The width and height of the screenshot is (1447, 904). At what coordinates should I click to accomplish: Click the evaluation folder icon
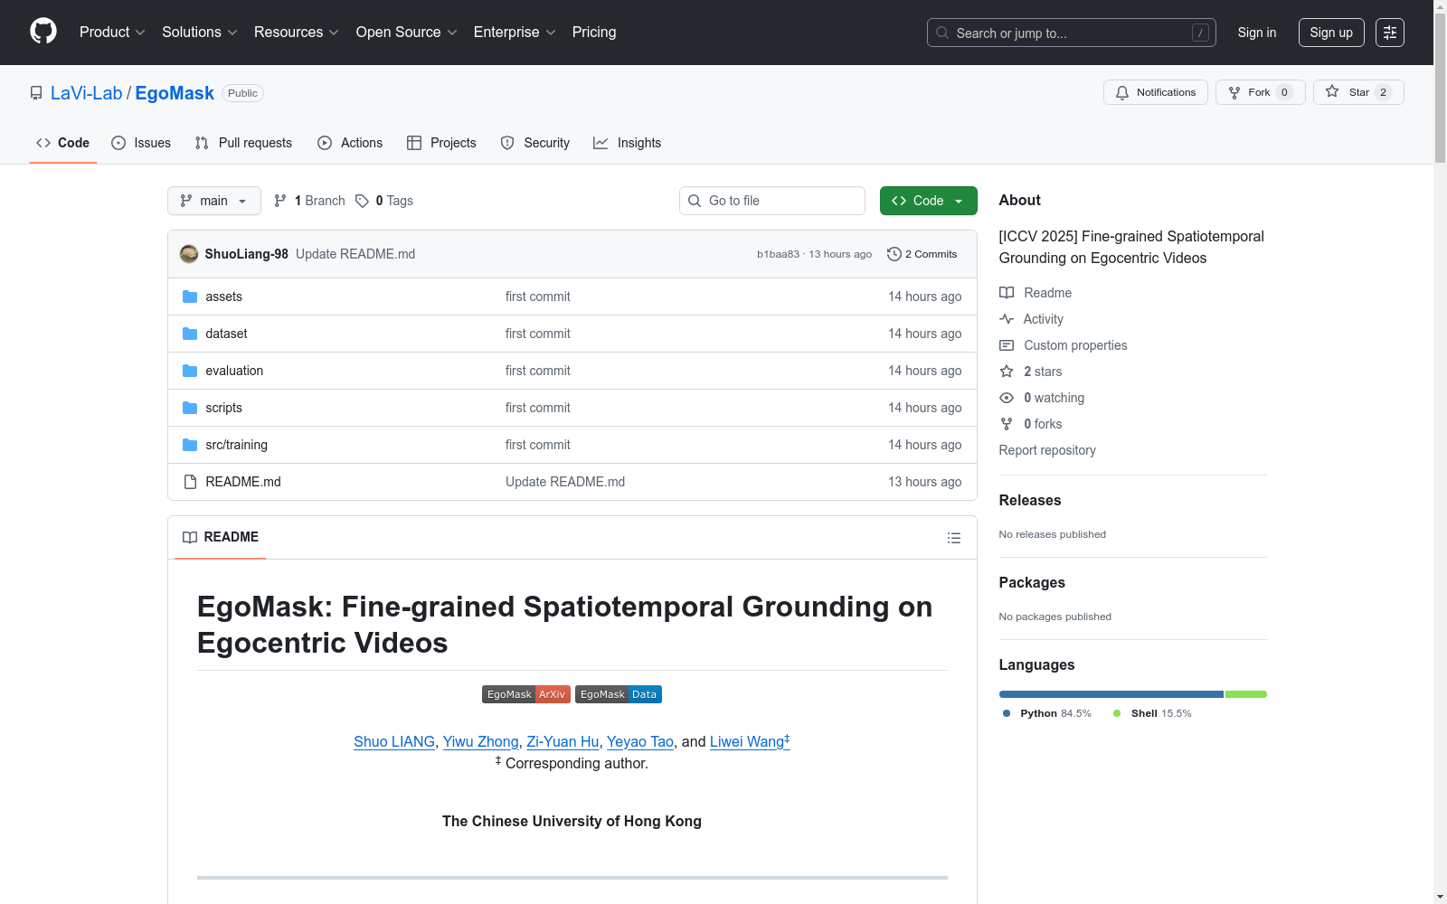(190, 371)
